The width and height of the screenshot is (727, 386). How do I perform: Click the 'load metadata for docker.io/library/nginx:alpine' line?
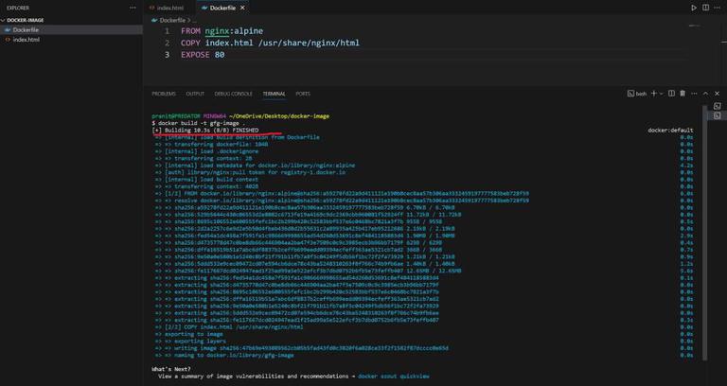[256, 166]
